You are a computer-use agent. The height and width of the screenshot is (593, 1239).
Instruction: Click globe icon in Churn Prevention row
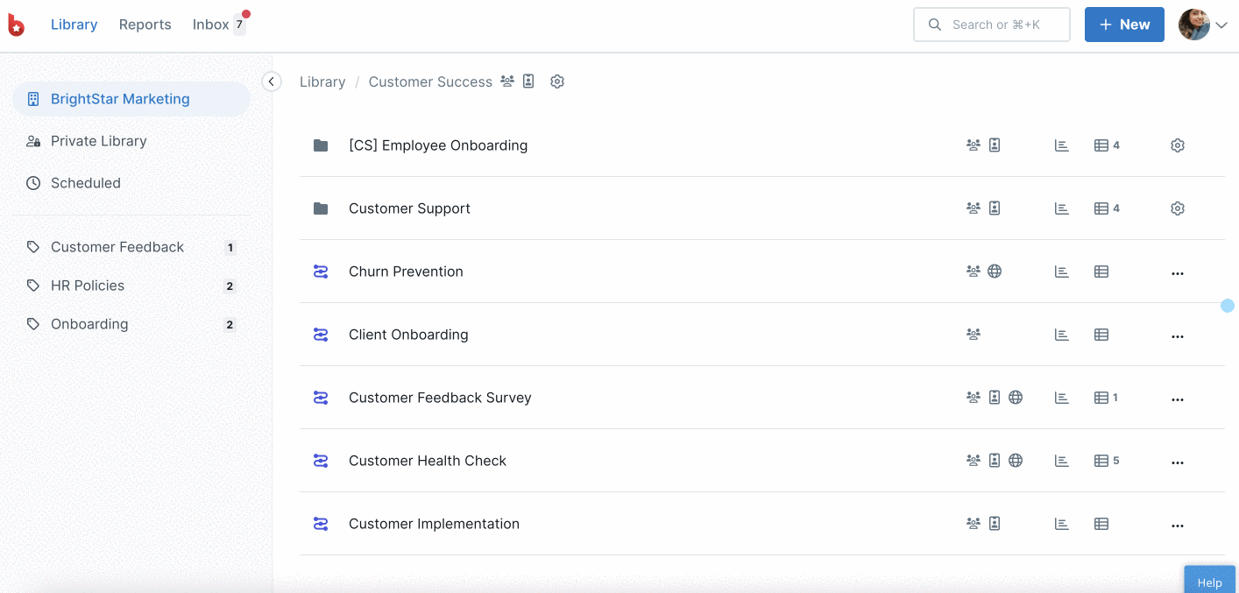(x=995, y=272)
